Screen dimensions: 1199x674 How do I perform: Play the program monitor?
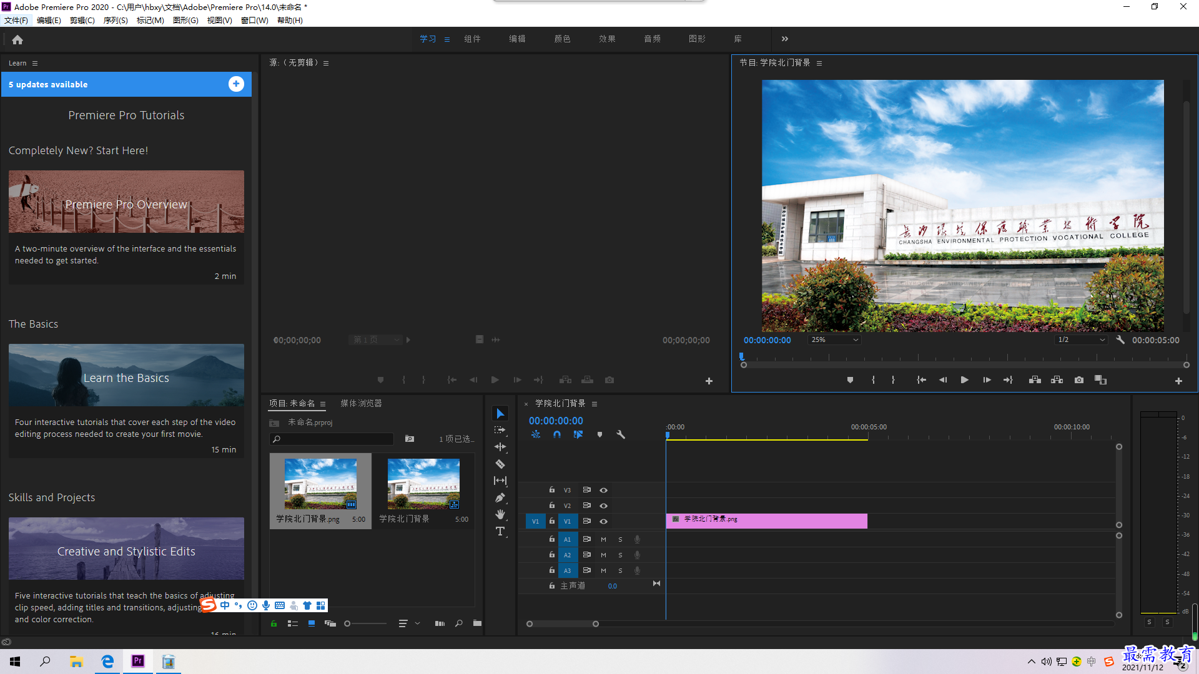pos(964,380)
